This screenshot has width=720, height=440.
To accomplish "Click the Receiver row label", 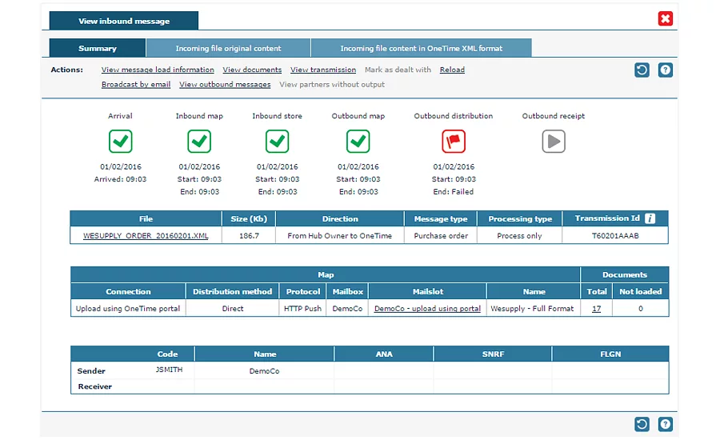I will pyautogui.click(x=95, y=386).
